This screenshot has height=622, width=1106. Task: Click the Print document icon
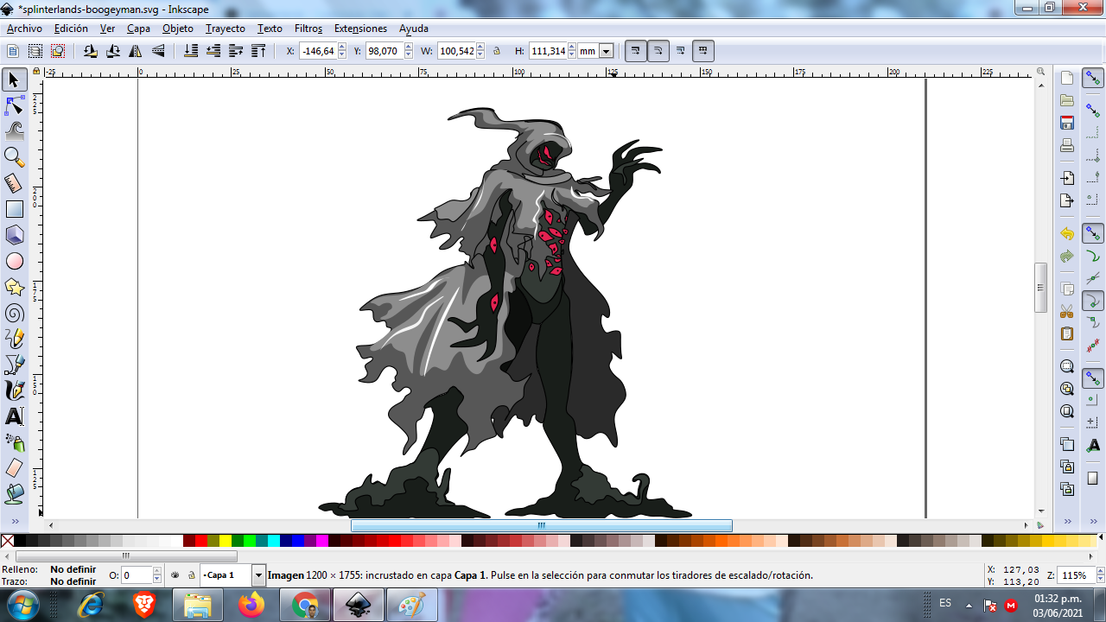tap(1067, 145)
